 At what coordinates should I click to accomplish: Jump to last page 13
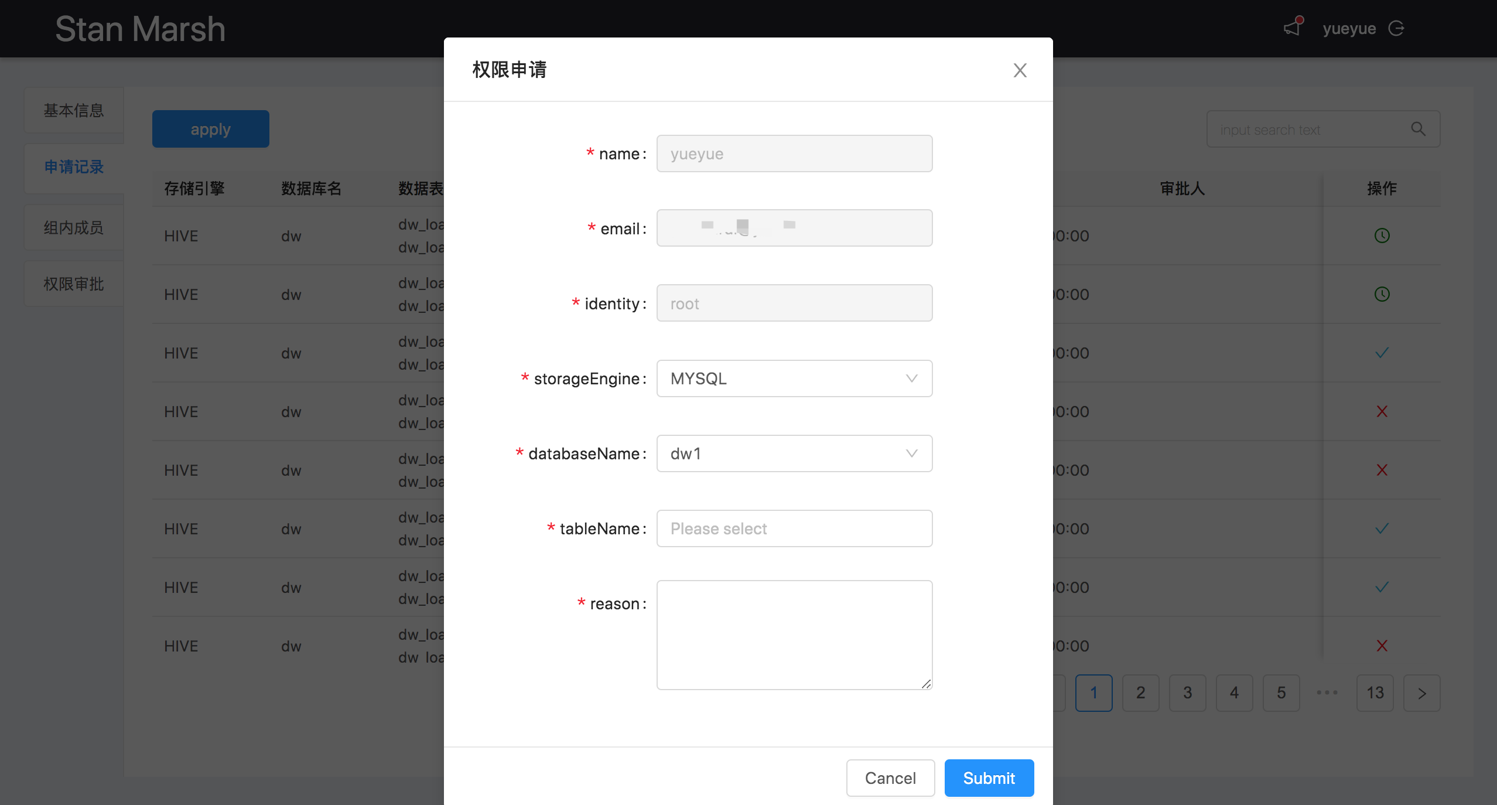[x=1375, y=693]
